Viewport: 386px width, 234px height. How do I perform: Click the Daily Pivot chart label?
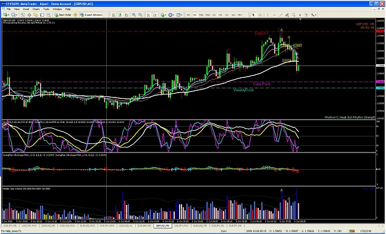coord(261,84)
